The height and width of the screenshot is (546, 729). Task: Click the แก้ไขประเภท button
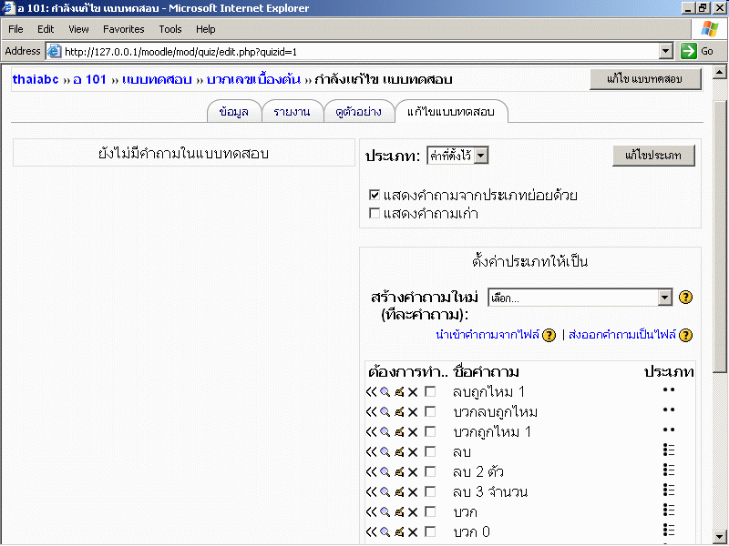(x=653, y=156)
